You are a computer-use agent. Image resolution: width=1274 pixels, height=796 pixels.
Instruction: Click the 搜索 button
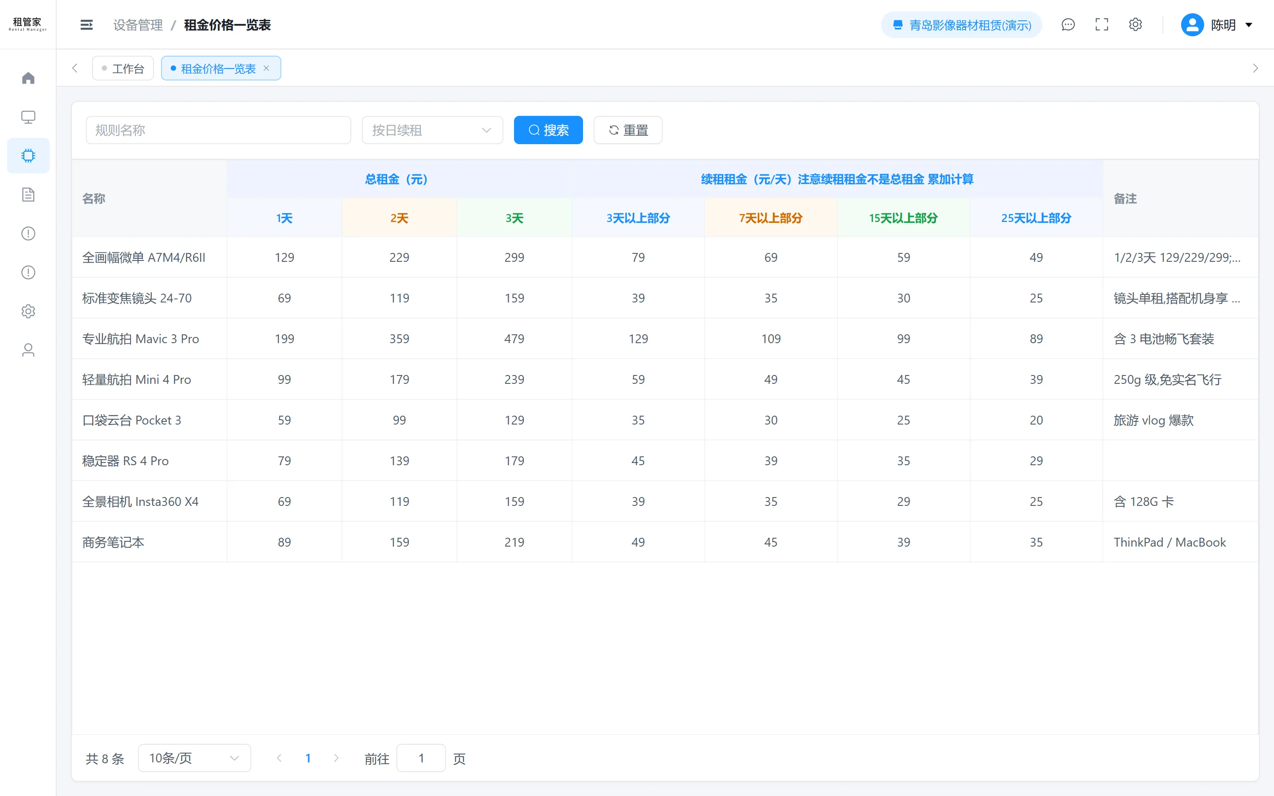548,130
